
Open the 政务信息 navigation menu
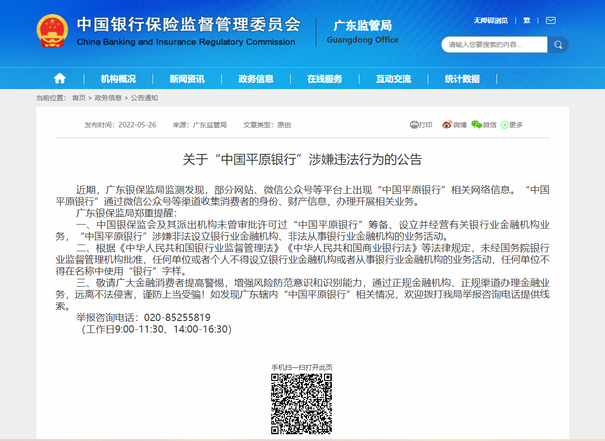tap(256, 79)
